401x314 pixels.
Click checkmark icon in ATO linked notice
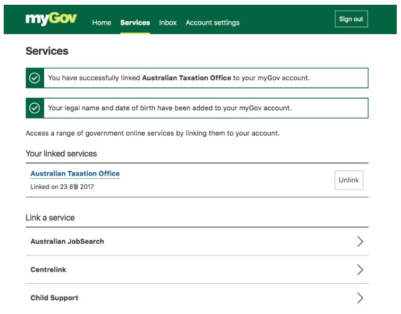pos(35,78)
